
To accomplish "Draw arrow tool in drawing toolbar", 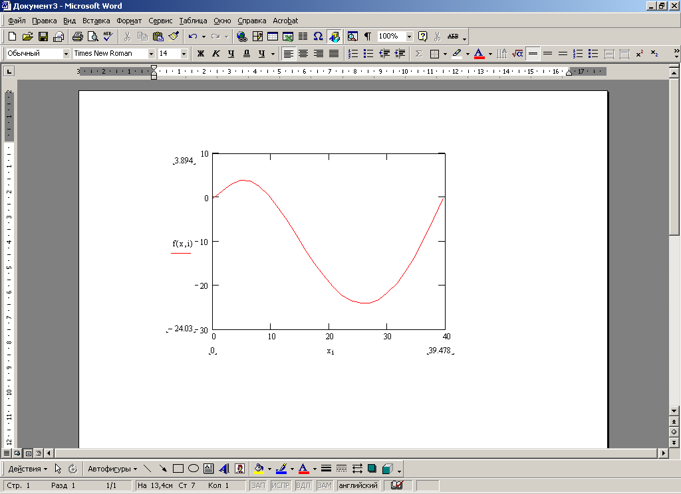I will [163, 468].
